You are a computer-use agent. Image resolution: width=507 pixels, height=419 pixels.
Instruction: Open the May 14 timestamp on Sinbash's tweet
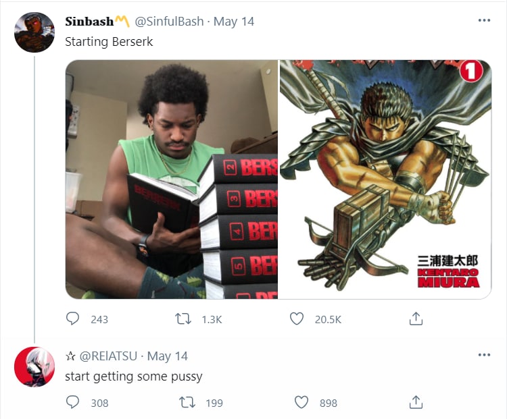tap(234, 22)
